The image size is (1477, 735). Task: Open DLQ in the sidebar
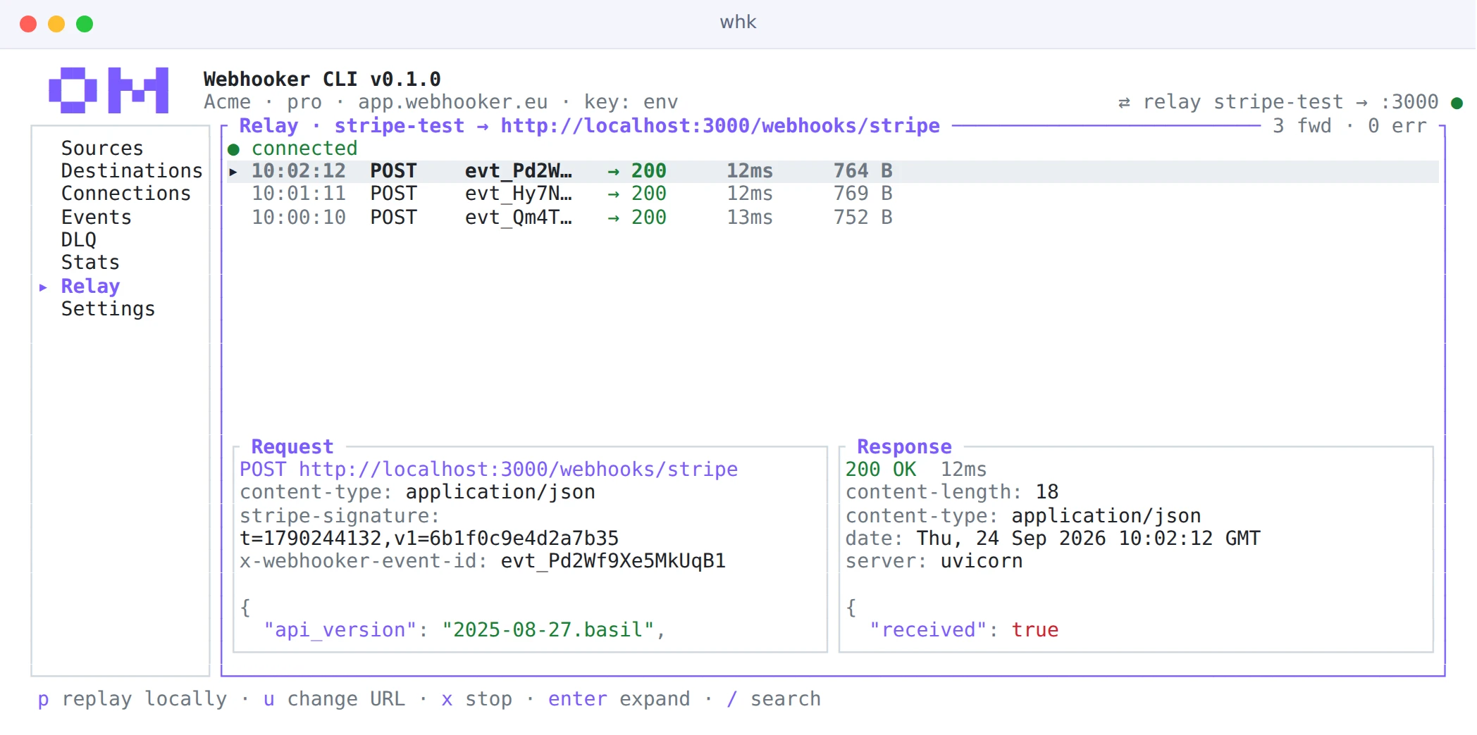coord(78,240)
